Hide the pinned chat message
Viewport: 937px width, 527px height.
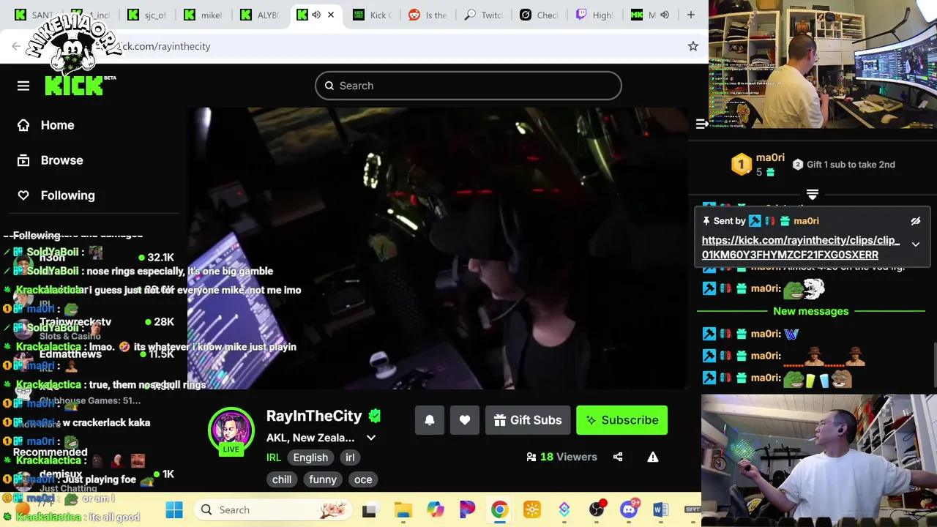point(915,221)
